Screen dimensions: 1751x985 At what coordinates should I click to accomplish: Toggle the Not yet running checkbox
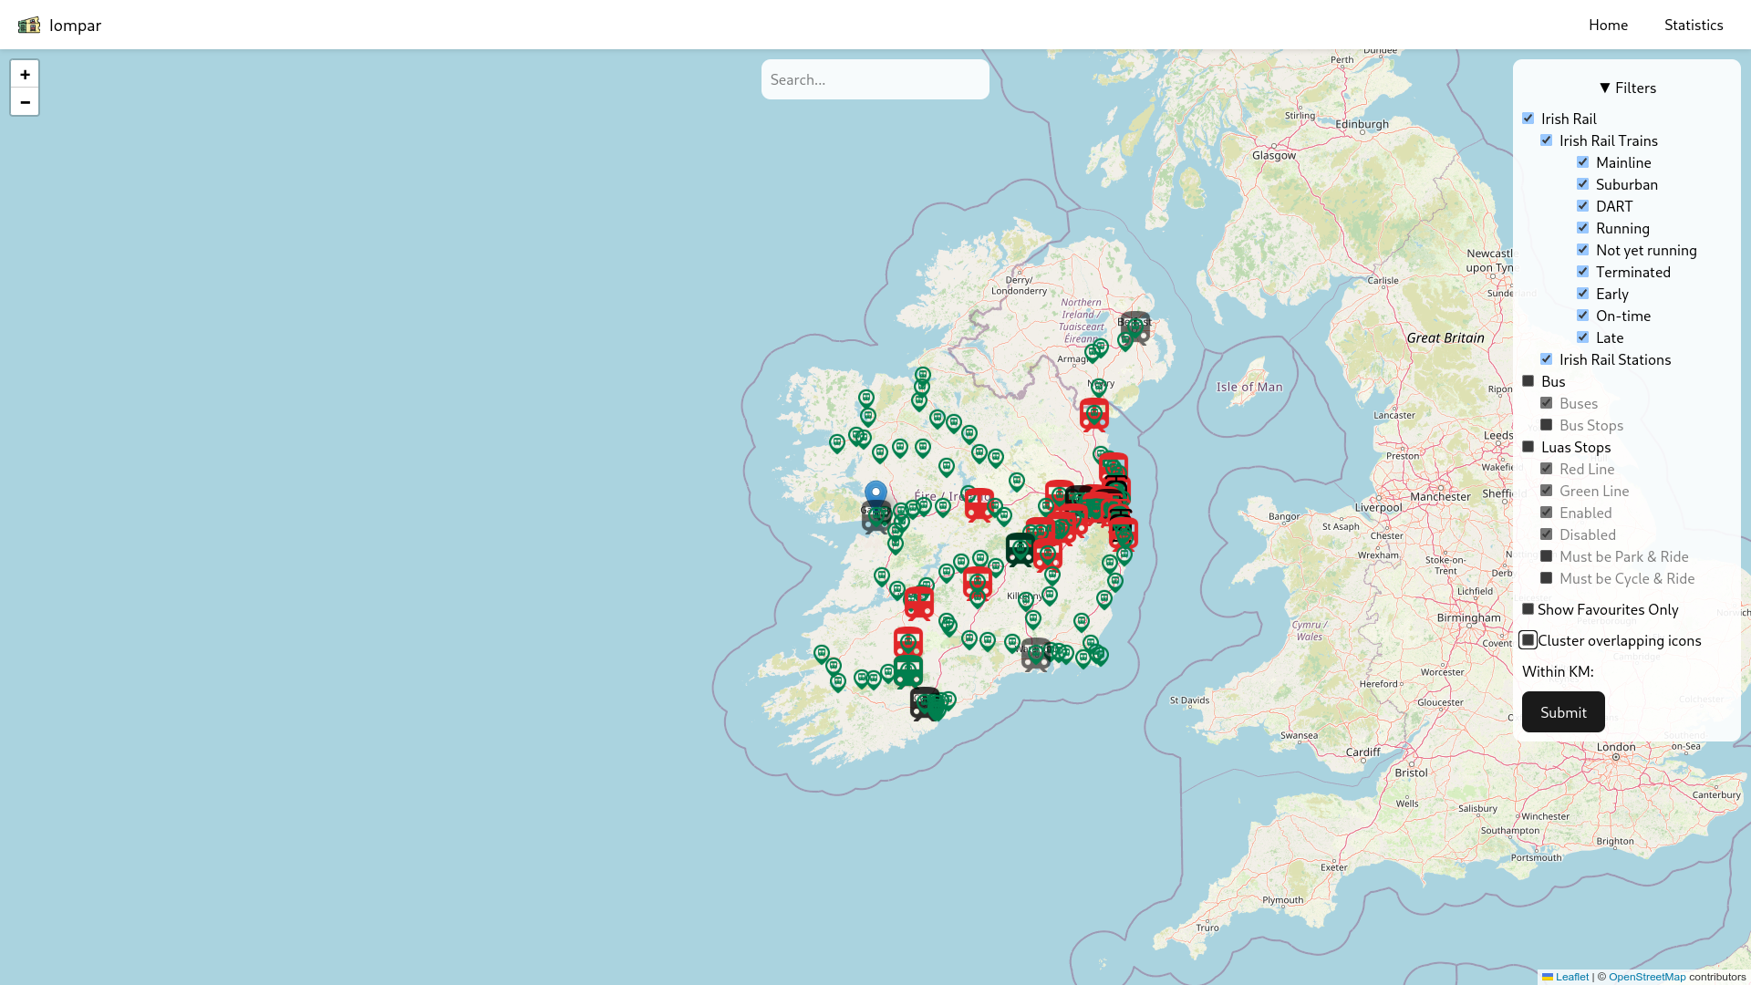pos(1583,249)
